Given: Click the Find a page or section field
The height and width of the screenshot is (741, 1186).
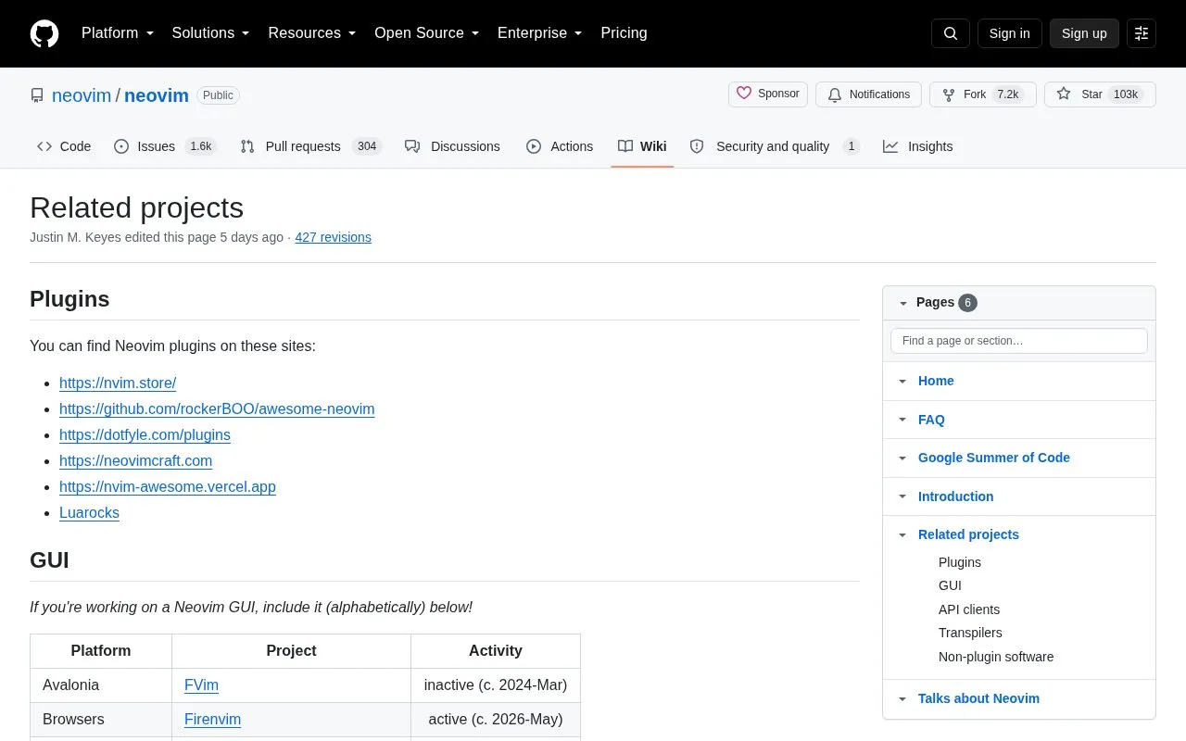Looking at the screenshot, I should (1019, 341).
